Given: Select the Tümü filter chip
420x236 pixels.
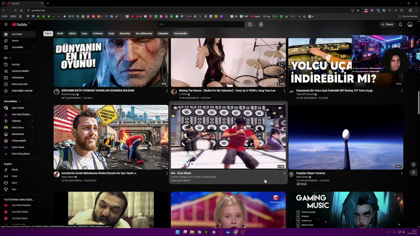Looking at the screenshot, I should click(x=48, y=33).
